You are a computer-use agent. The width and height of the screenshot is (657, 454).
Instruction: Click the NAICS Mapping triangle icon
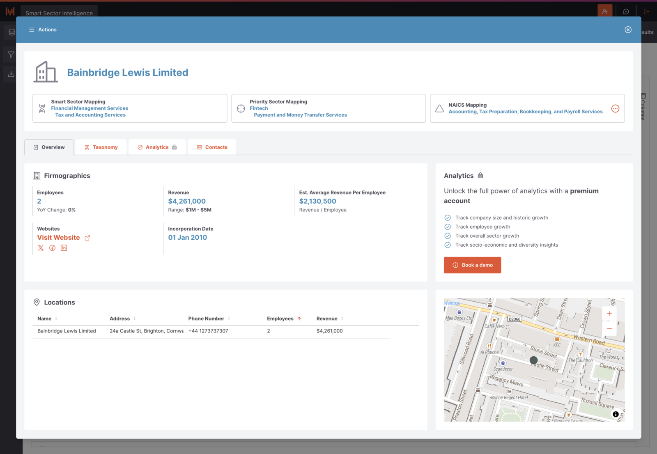pos(439,108)
